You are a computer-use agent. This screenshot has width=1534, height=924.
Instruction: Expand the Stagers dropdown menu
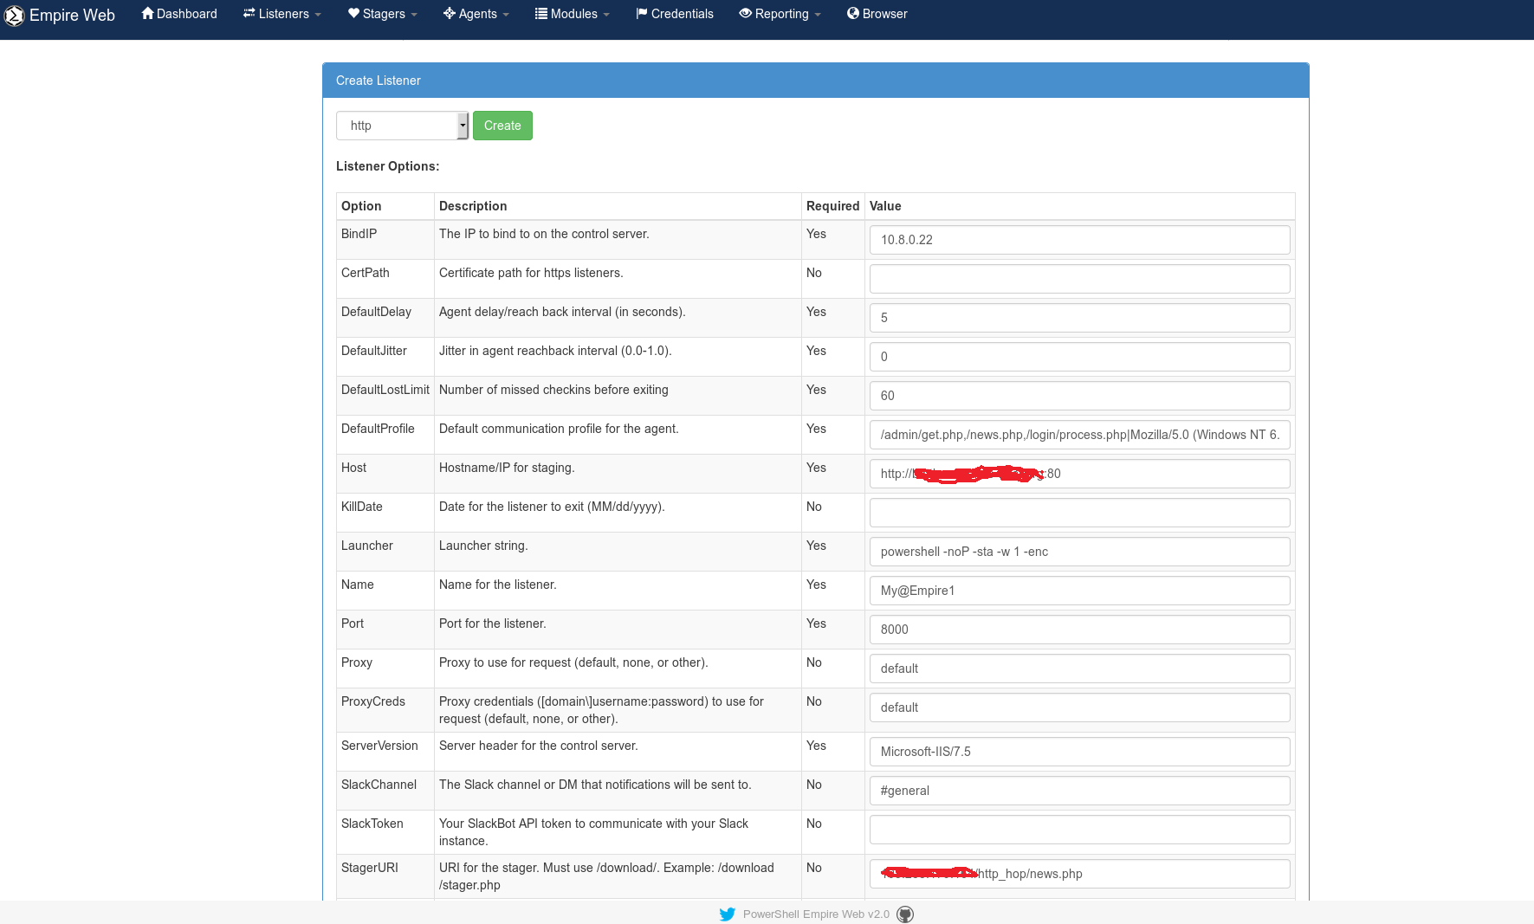click(382, 14)
